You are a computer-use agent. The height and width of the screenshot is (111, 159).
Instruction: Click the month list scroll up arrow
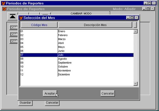pyautogui.click(x=135, y=32)
